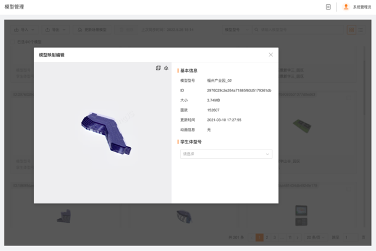The width and height of the screenshot is (376, 251).
Task: Click the 更新场景模型 button
Action: pyautogui.click(x=92, y=30)
